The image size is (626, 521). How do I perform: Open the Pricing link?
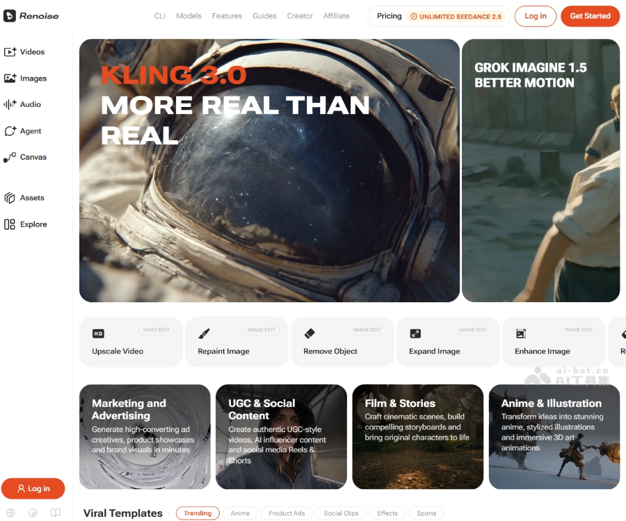click(390, 16)
